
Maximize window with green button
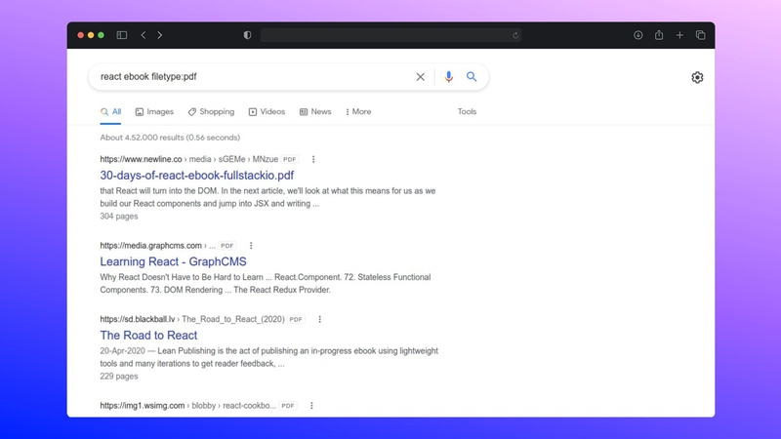[x=102, y=35]
